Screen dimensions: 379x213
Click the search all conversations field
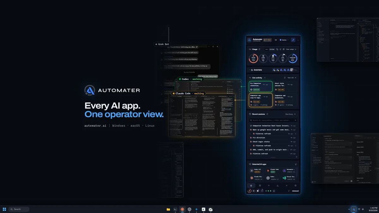point(273,120)
